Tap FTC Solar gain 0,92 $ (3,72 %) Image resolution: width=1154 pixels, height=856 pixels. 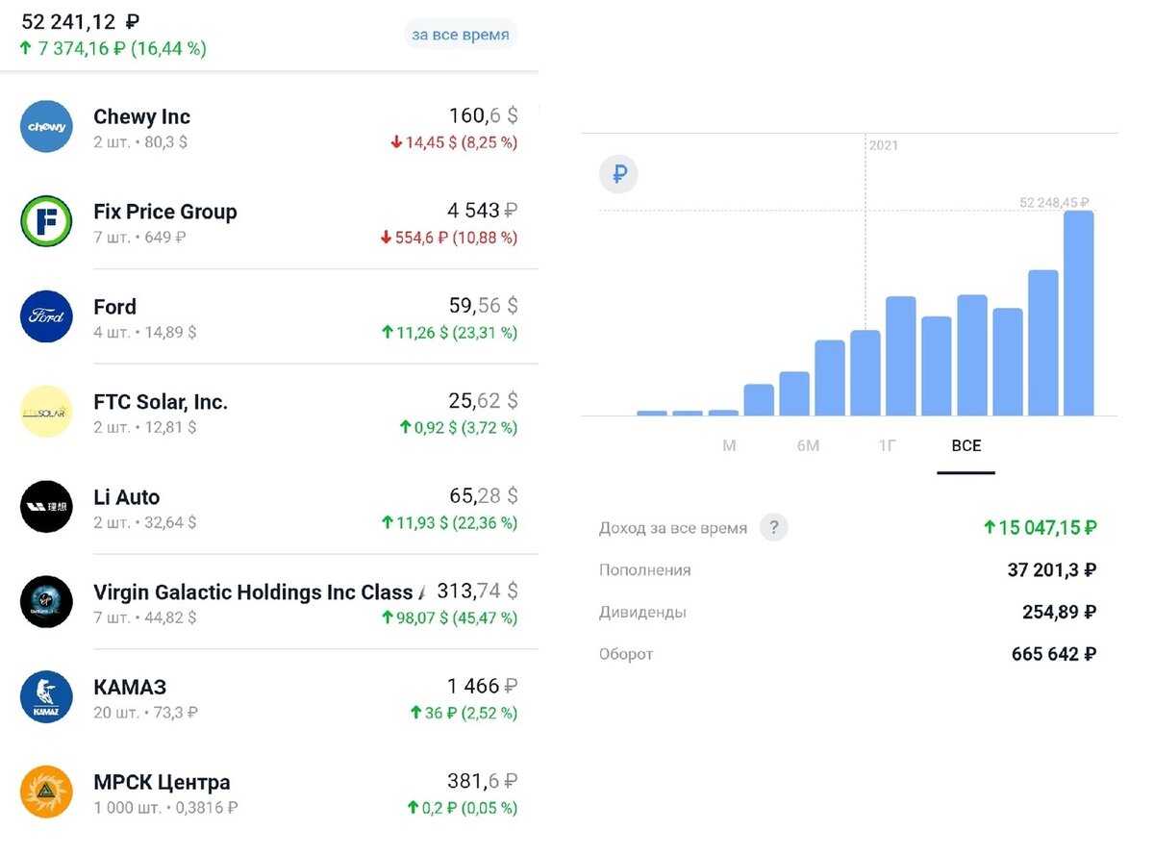(459, 428)
